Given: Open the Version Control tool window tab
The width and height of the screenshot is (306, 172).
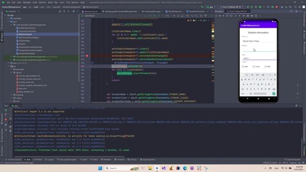Looking at the screenshot, I should (13, 160).
